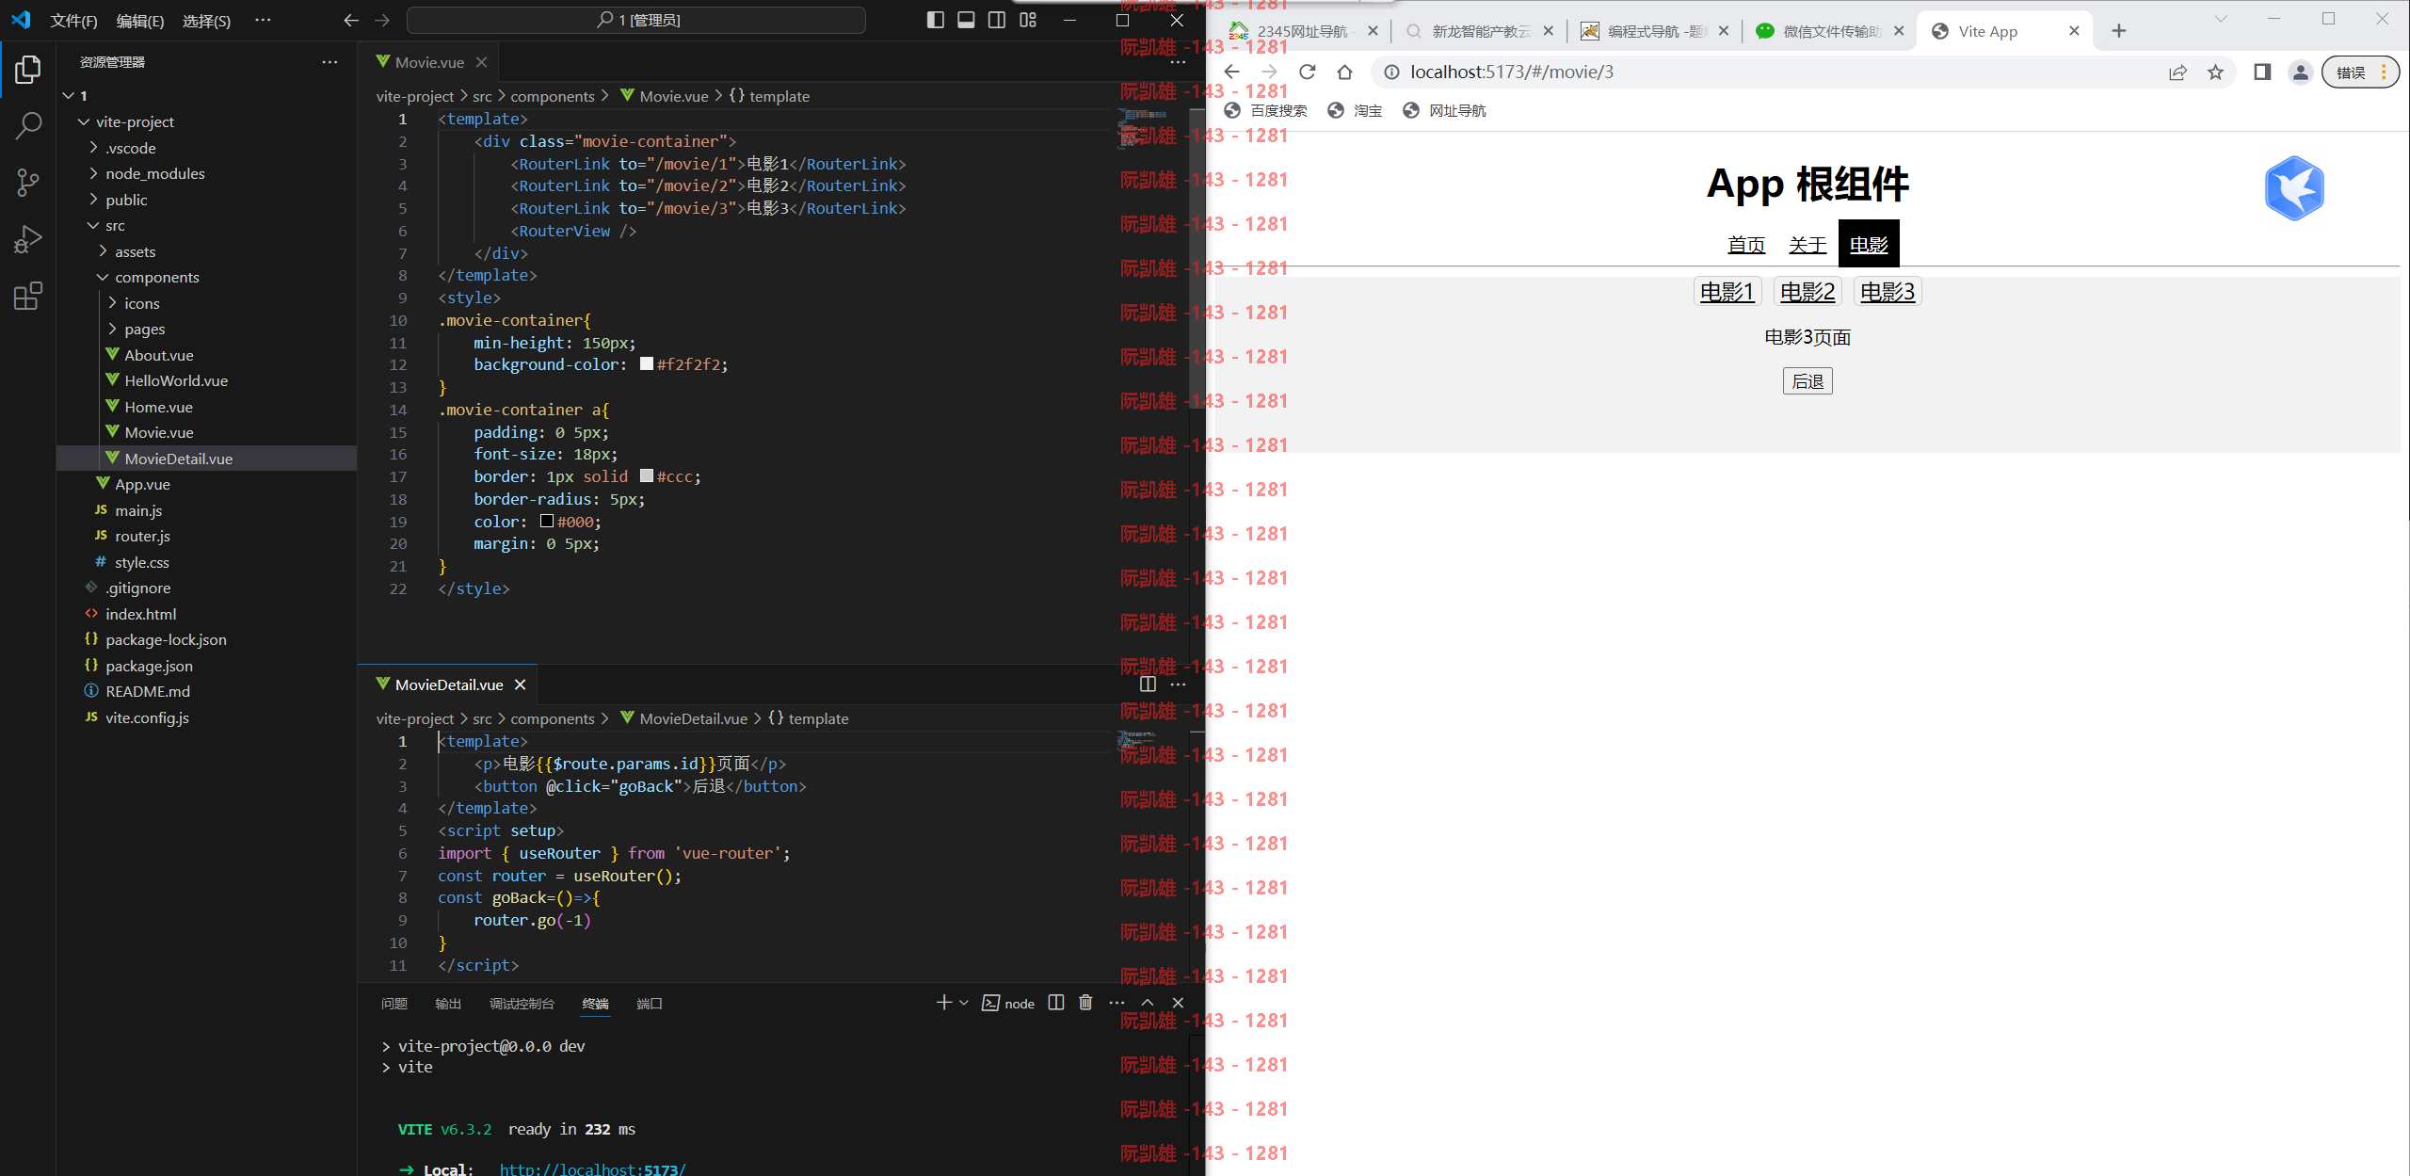Maximize the terminal panel size
This screenshot has height=1176, width=2410.
1148,1003
